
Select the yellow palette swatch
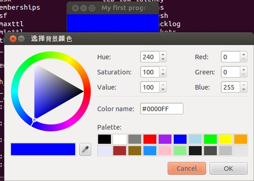[x=226, y=139]
